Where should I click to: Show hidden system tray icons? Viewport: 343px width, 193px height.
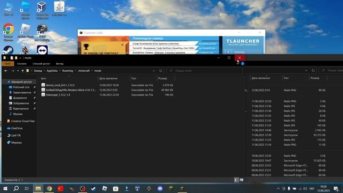click(x=278, y=189)
